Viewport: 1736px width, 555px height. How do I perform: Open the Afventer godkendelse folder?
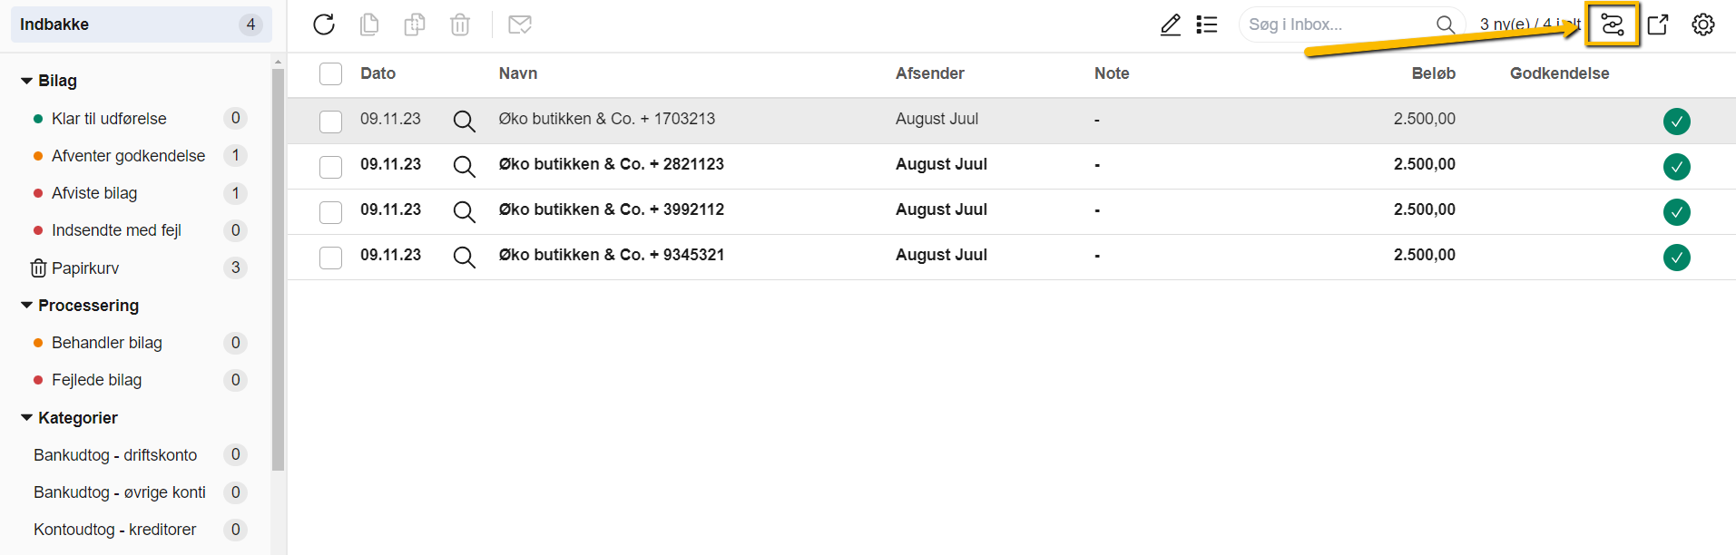point(128,156)
